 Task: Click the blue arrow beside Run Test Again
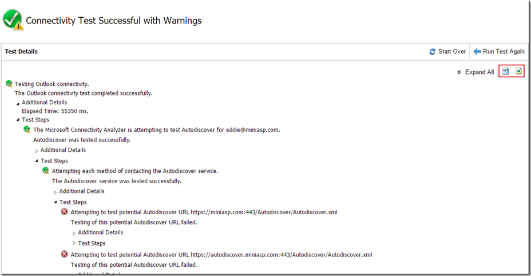click(477, 52)
